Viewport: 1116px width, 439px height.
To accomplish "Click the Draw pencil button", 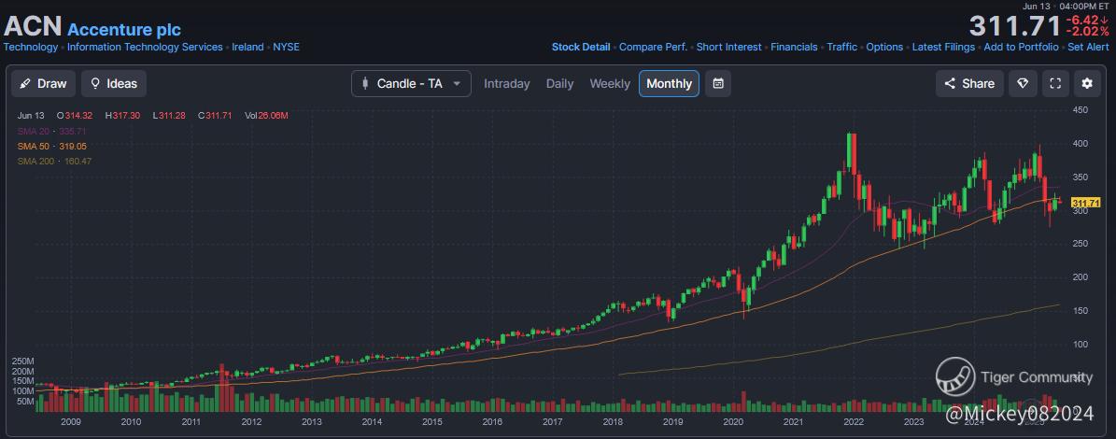I will (x=43, y=83).
